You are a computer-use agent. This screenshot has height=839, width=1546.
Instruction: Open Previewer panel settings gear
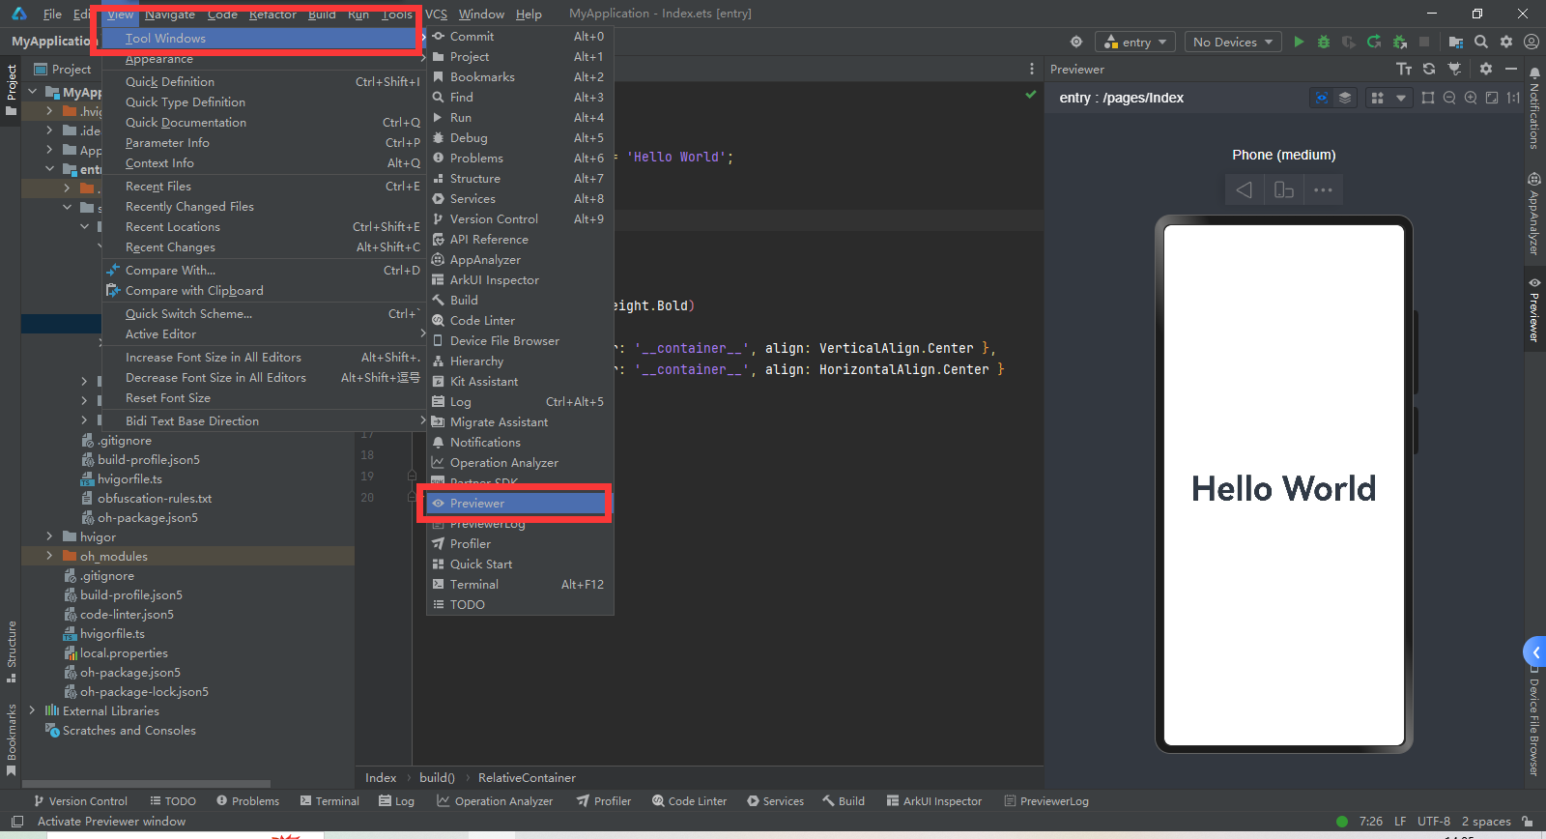tap(1486, 69)
